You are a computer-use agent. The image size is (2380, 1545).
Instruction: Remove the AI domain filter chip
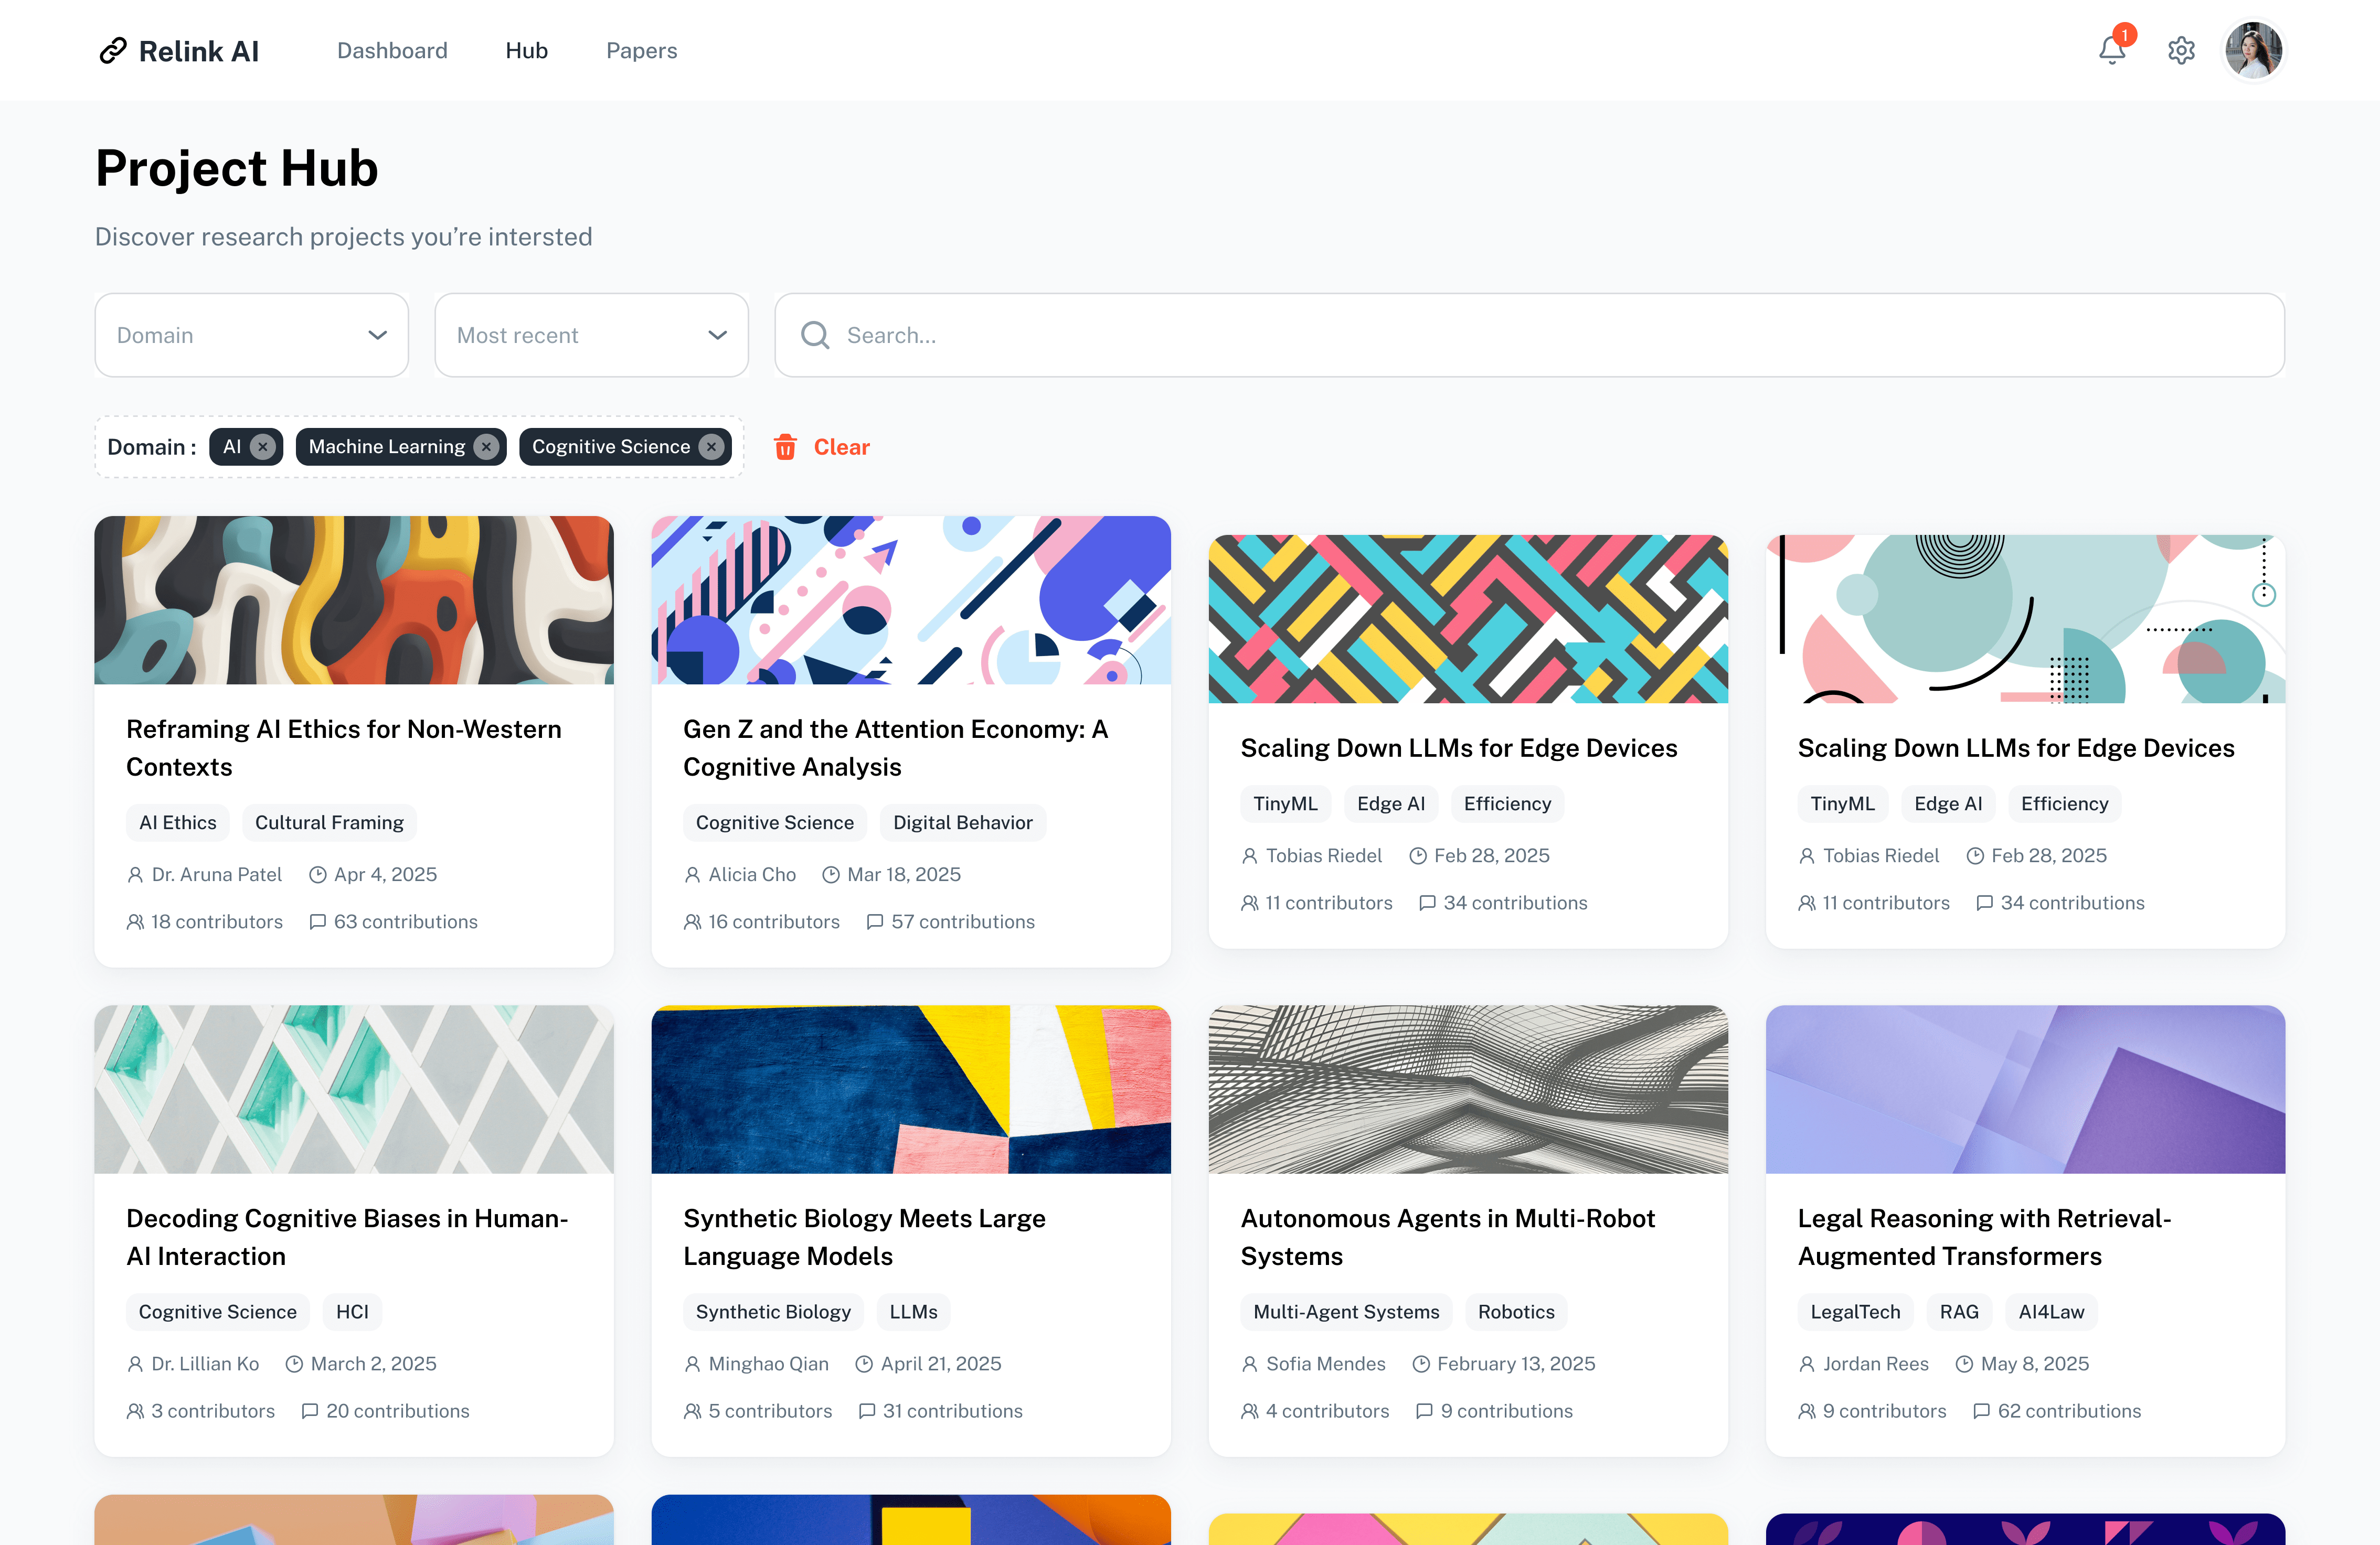(x=263, y=447)
